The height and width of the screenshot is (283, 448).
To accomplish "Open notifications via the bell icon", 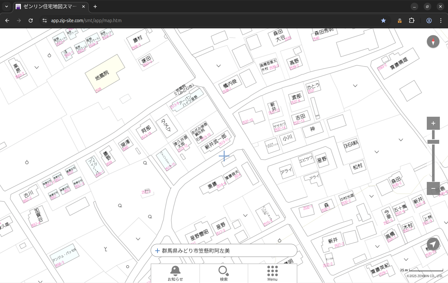I will click(175, 273).
